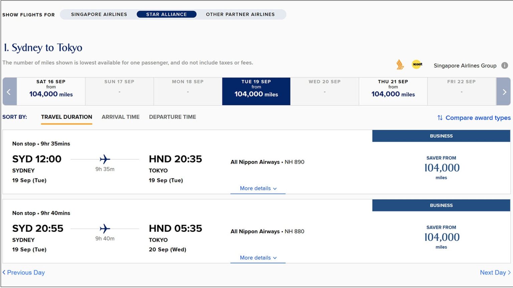Select the 104,000 miles Saver fare for NH 890
The width and height of the screenshot is (513, 288).
441,168
